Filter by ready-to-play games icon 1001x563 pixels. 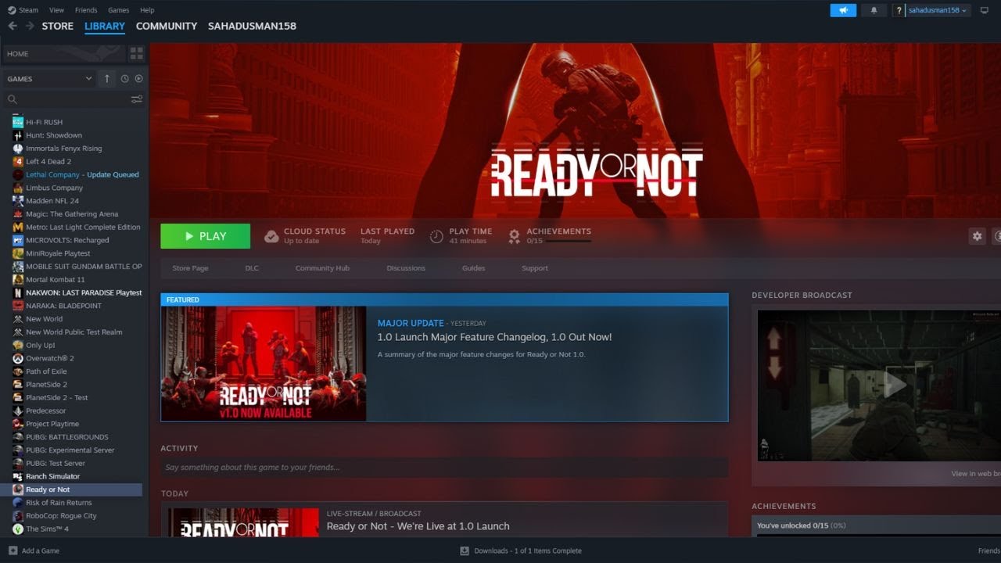point(138,79)
